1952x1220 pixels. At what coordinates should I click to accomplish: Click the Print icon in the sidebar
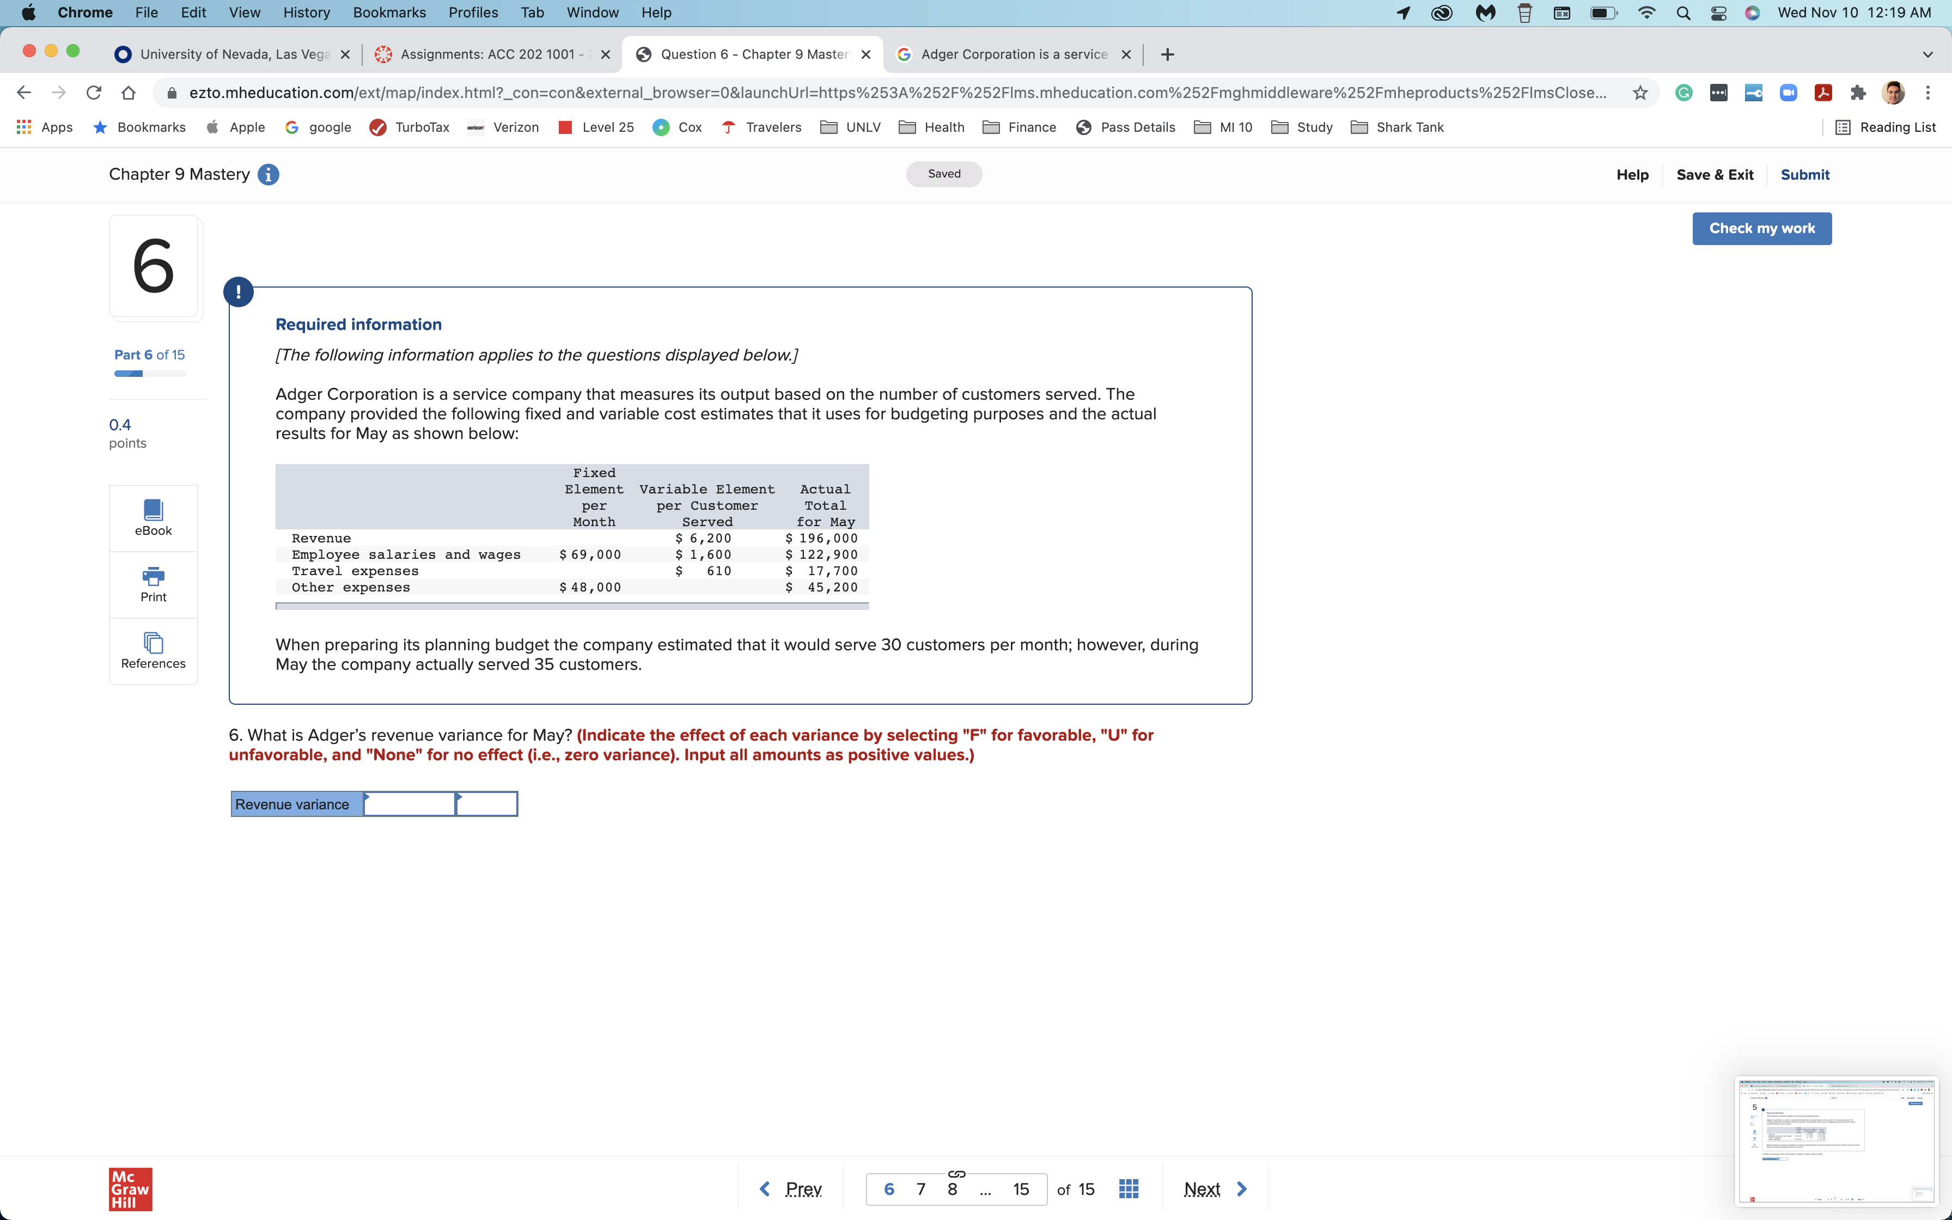152,583
